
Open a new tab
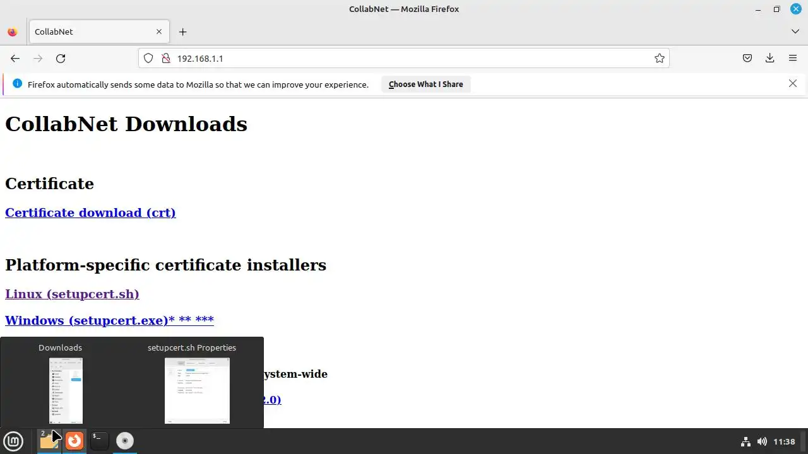click(182, 32)
